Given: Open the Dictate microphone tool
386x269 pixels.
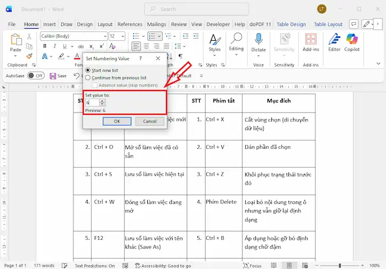Looking at the screenshot, I should pyautogui.click(x=258, y=42).
